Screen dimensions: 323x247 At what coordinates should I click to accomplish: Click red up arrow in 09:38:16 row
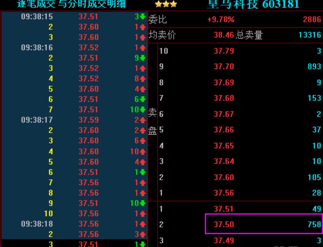(143, 48)
